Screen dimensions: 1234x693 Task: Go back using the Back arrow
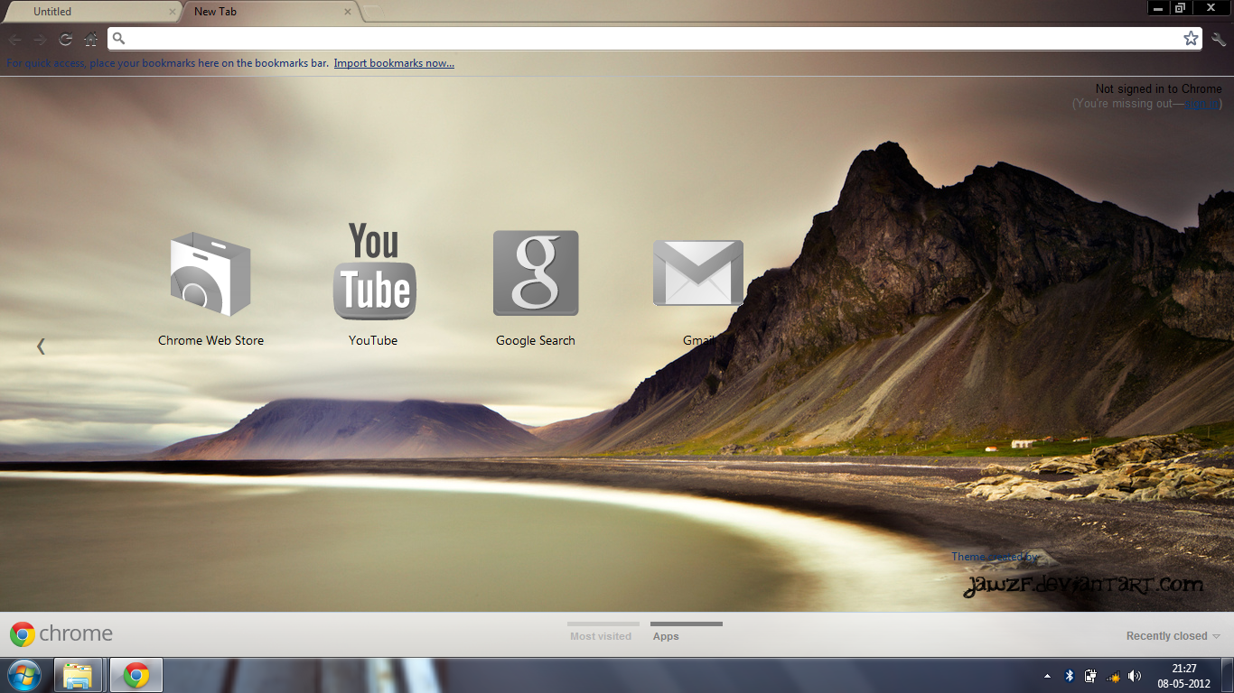click(x=15, y=39)
